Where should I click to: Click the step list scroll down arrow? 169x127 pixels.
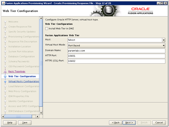pos(41,113)
